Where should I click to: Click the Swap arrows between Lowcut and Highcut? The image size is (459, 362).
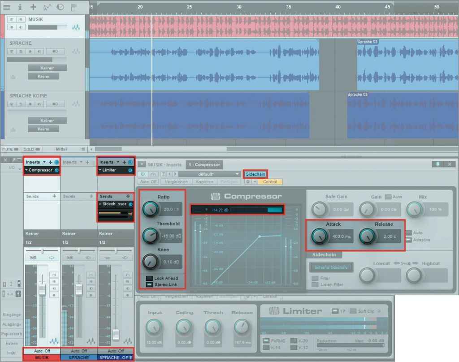tap(406, 263)
